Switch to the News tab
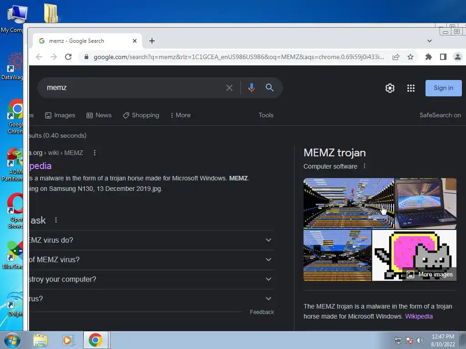Viewport: 466px width, 349px height. 99,115
